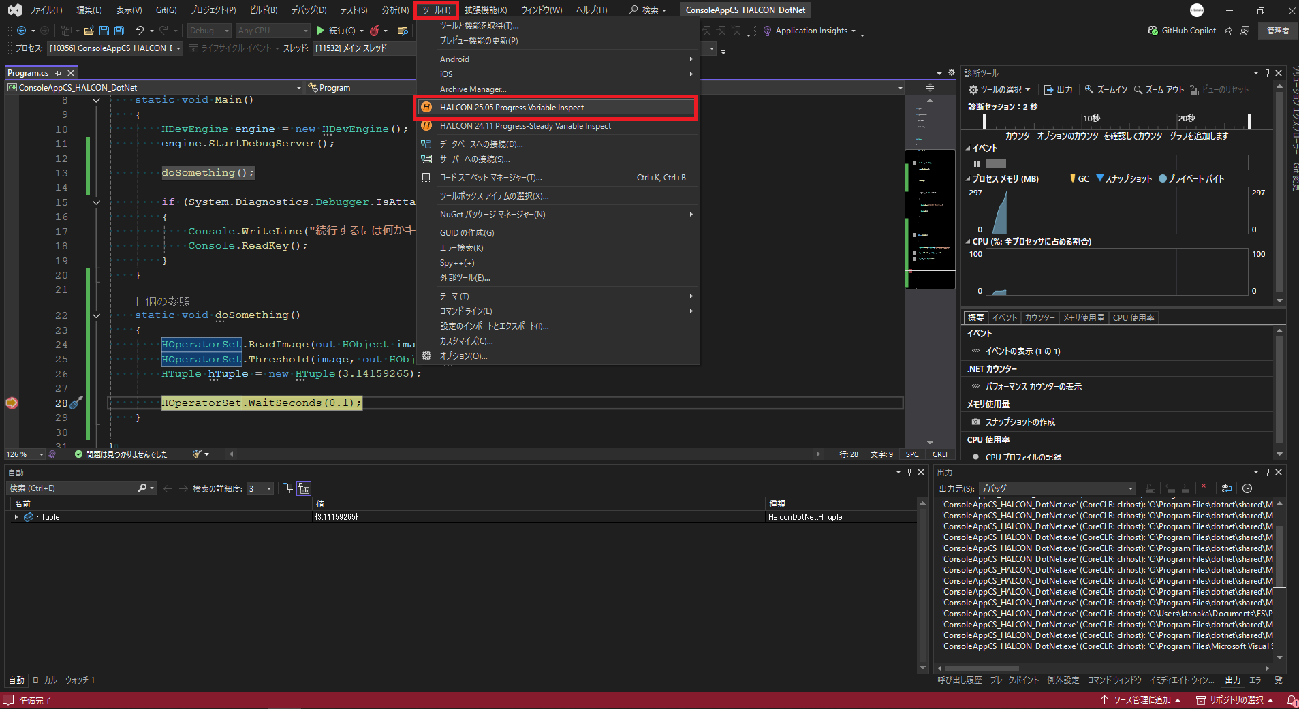The image size is (1299, 709).
Task: Click スナップショットの作成 link
Action: [x=1020, y=422]
